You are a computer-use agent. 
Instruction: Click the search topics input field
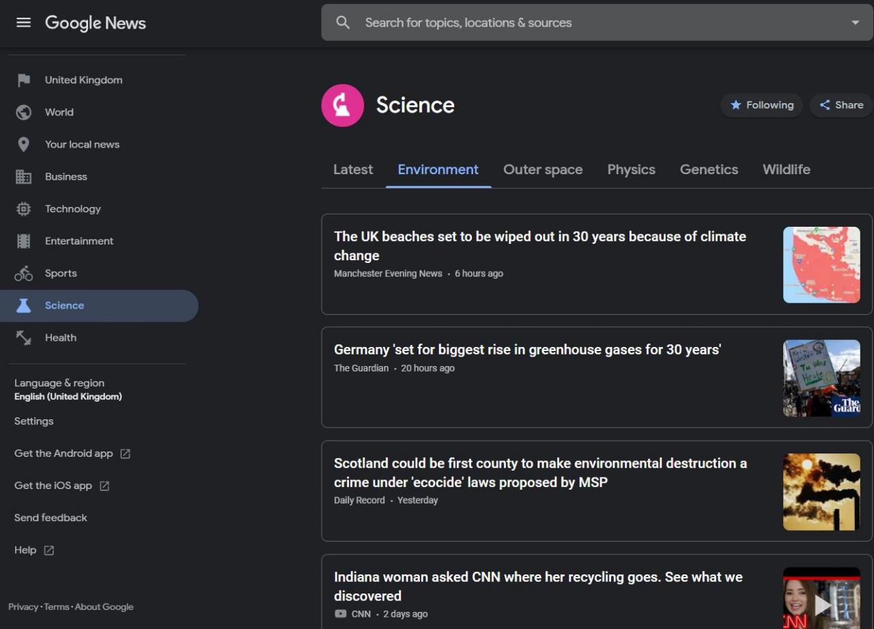pos(580,23)
